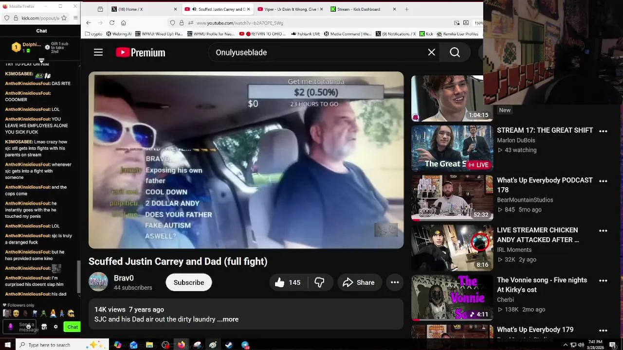
Task: Open RETVRN TO OHIO bookmark
Action: pos(263,34)
